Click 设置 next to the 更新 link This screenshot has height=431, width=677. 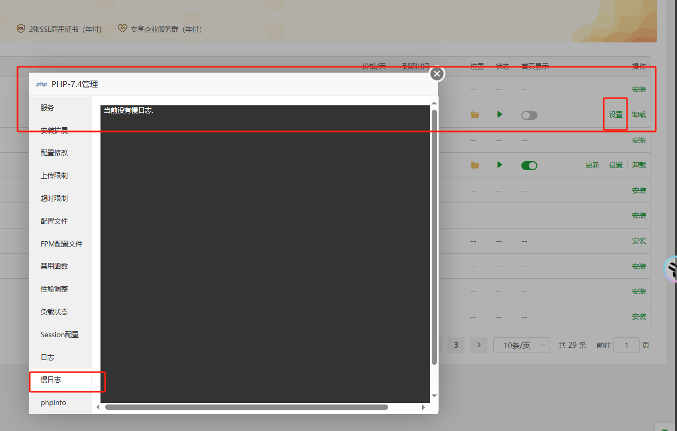[616, 165]
